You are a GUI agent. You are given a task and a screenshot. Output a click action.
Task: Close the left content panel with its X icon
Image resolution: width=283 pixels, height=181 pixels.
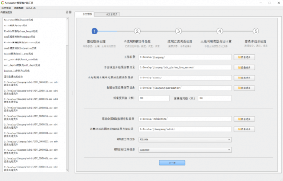(70, 12)
